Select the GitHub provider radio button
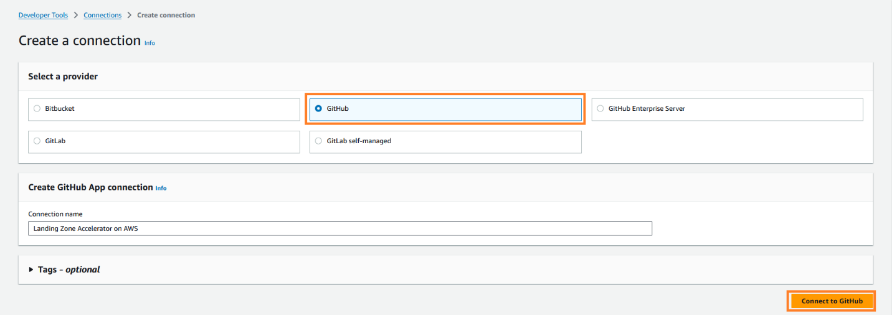This screenshot has width=892, height=315. (x=319, y=108)
